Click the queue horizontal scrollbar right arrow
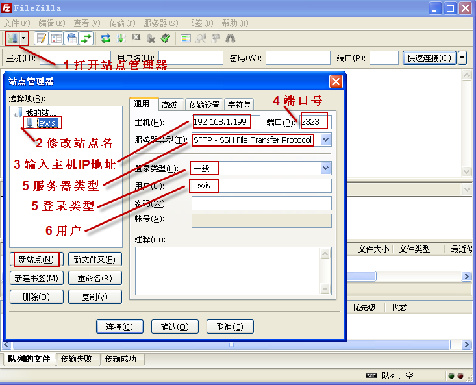Screen dimensions: 476x385 coord(467,344)
